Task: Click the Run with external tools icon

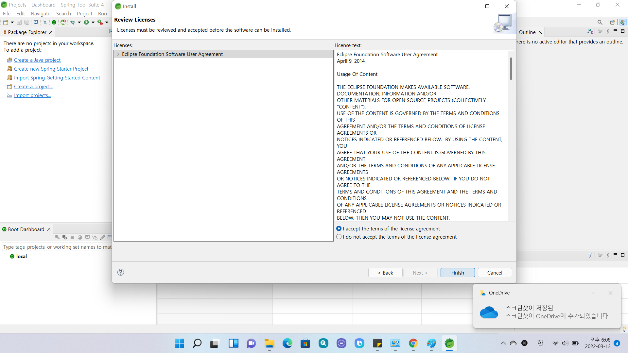Action: 100,22
